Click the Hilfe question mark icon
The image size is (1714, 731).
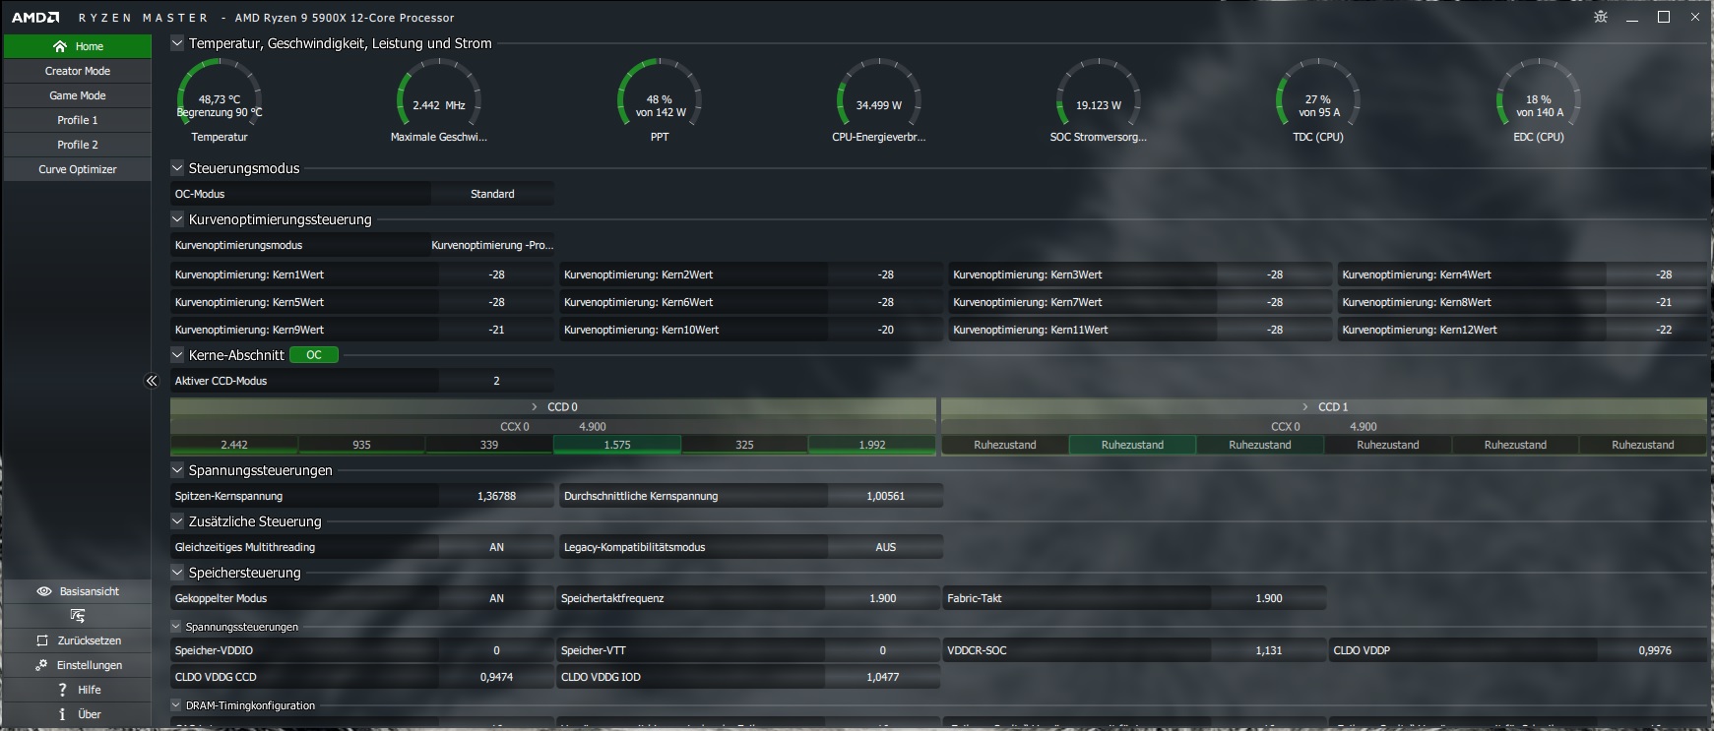pyautogui.click(x=62, y=690)
